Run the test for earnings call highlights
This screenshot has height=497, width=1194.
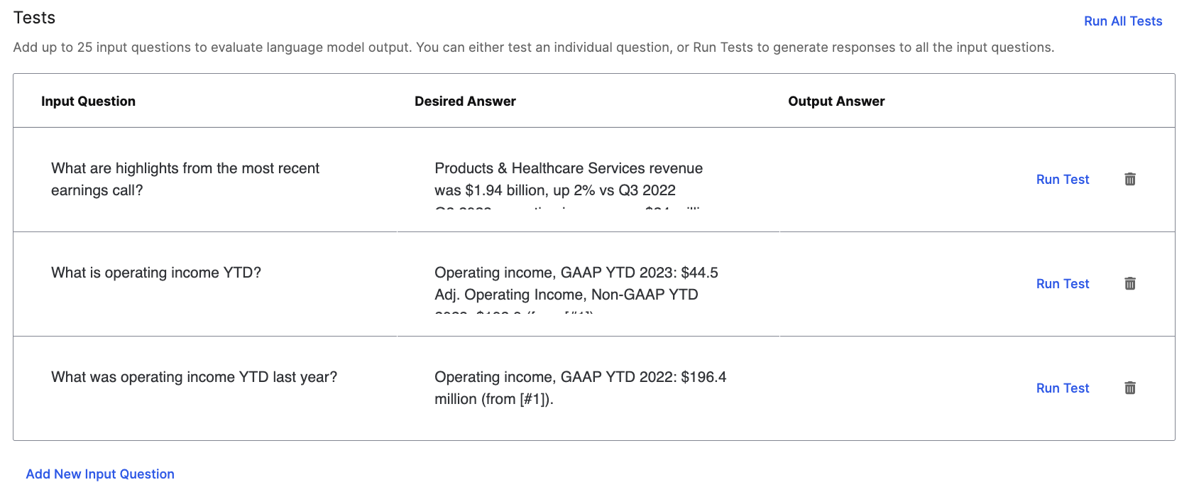coord(1062,180)
